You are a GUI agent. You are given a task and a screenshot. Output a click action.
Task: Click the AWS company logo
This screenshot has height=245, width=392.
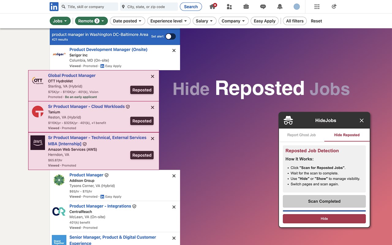tap(38, 143)
